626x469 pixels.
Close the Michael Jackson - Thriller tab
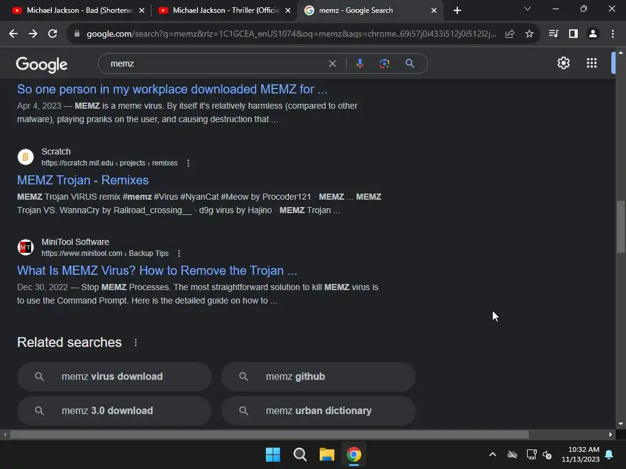point(288,11)
